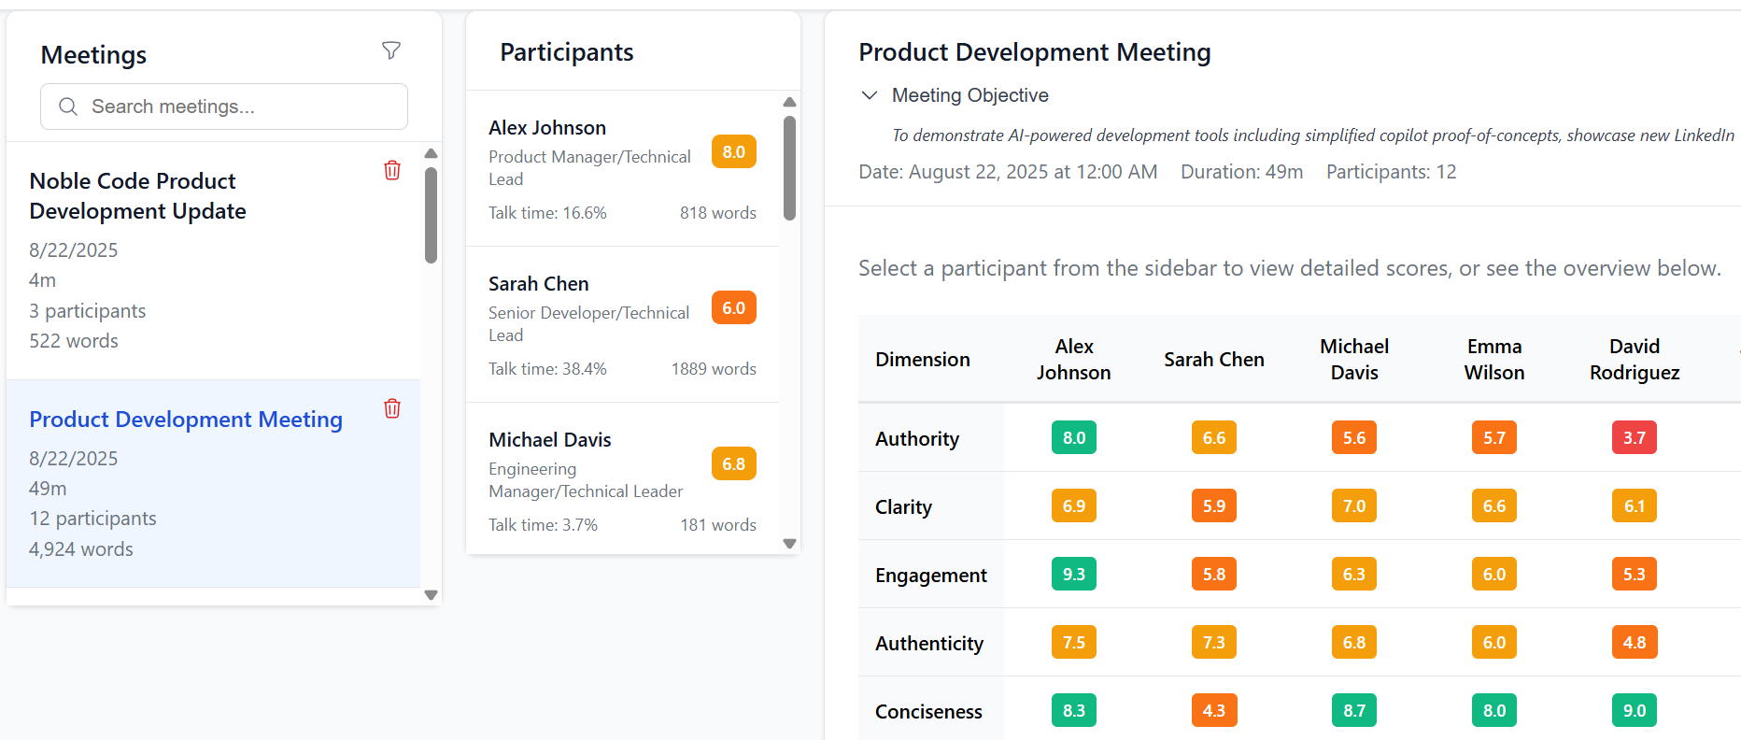Collapse the Meeting Objective section
Viewport: 1741px width, 740px height.
click(870, 95)
